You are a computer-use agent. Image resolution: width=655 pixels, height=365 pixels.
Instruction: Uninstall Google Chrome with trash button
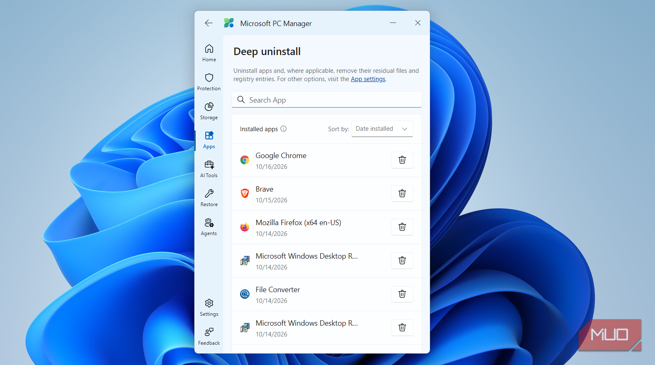pyautogui.click(x=402, y=160)
